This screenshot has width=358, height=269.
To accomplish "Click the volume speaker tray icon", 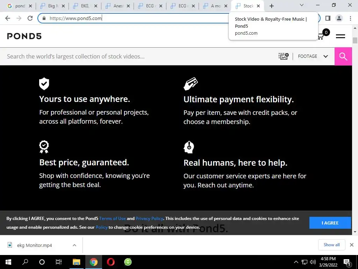I will click(x=313, y=262).
